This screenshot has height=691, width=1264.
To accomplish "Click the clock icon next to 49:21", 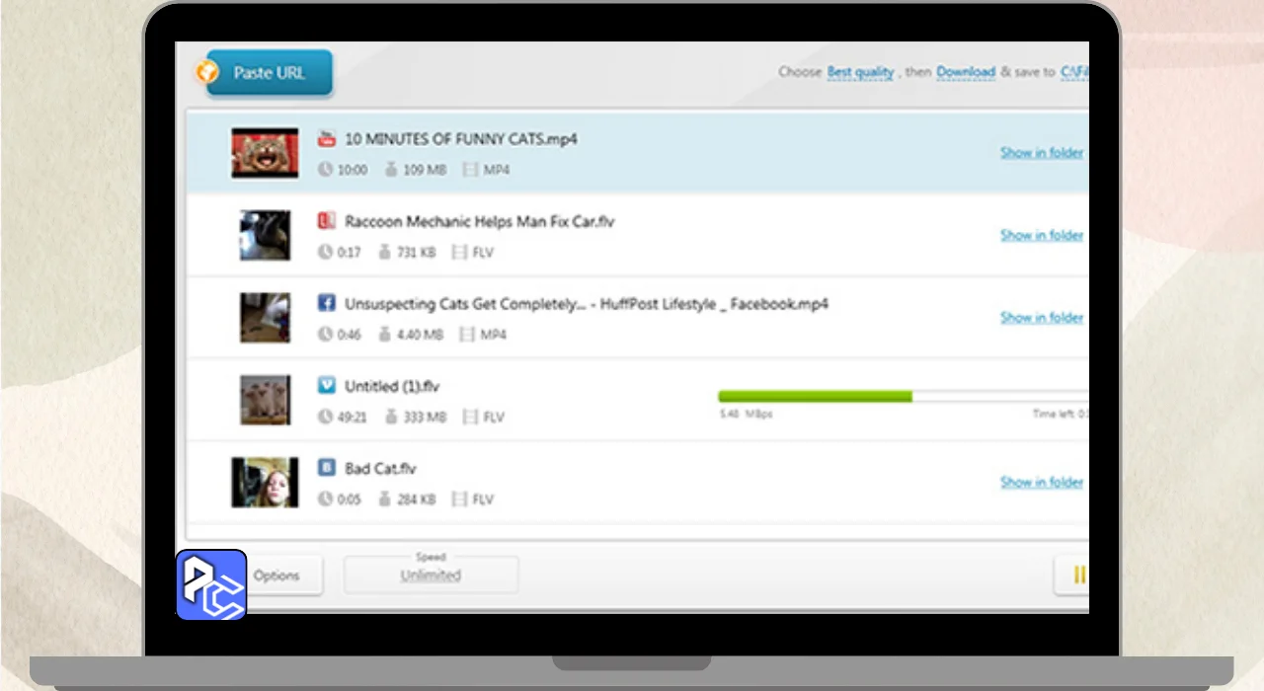I will [326, 417].
